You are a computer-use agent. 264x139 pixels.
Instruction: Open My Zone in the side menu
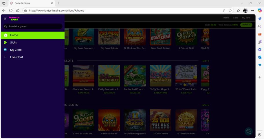[x=33, y=50]
